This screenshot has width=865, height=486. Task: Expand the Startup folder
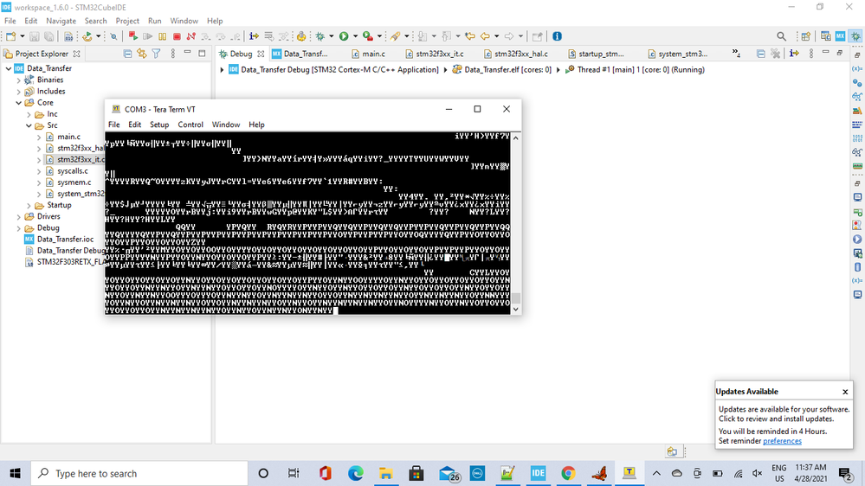click(x=29, y=205)
